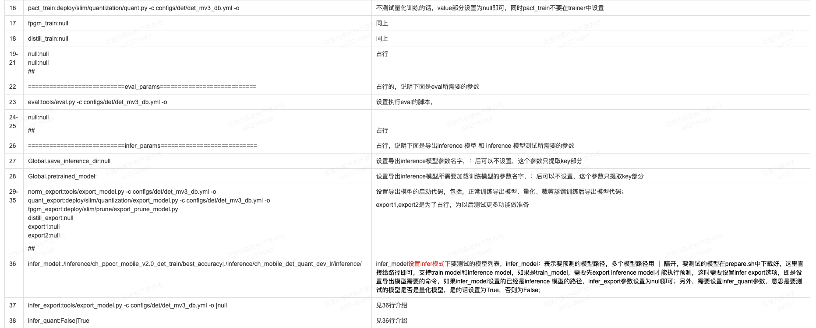Select row number 19-21 cell
The width and height of the screenshot is (816, 328).
click(x=14, y=63)
